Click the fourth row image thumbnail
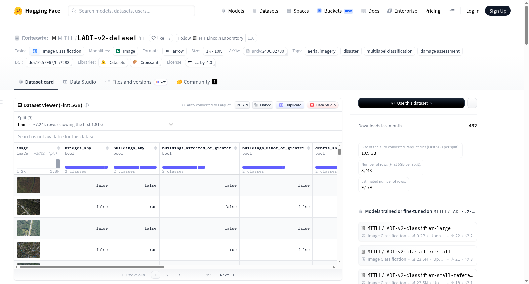 28,250
